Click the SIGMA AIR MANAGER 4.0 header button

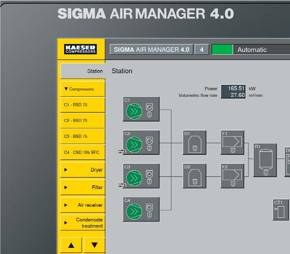[151, 49]
